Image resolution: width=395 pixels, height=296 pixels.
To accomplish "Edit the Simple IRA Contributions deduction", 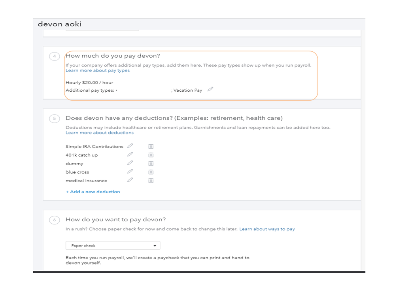I will (130, 146).
